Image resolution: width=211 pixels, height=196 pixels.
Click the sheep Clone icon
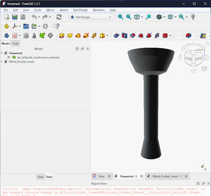pyautogui.click(x=51, y=36)
